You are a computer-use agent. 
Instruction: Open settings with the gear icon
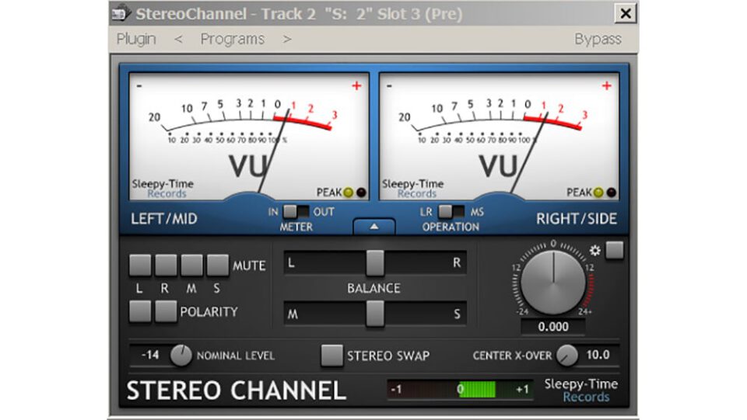pos(595,250)
